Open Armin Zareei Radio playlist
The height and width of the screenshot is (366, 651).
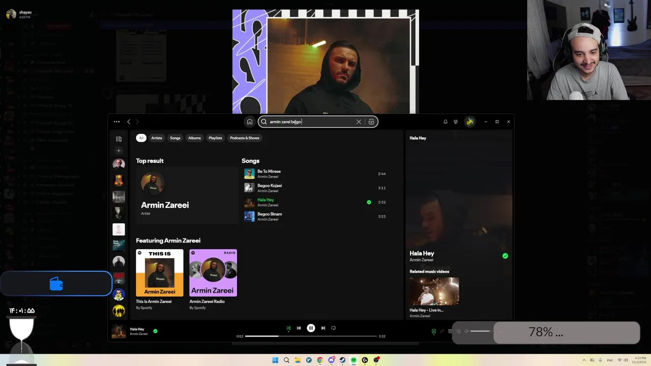tap(213, 273)
